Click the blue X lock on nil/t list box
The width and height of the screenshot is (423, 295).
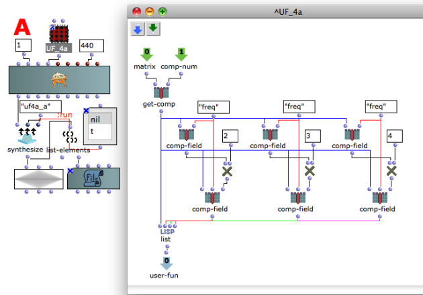point(86,111)
